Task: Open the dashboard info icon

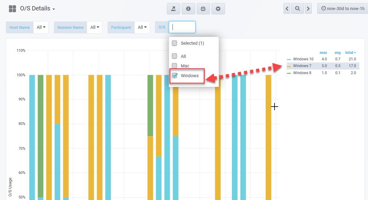Action: click(188, 9)
